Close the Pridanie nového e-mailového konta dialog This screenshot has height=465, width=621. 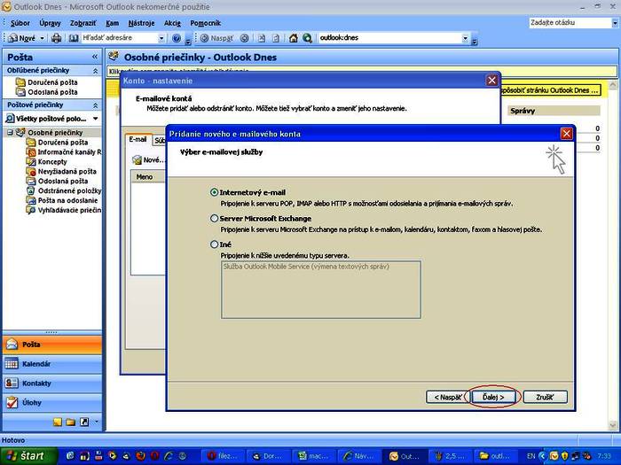[x=567, y=134]
